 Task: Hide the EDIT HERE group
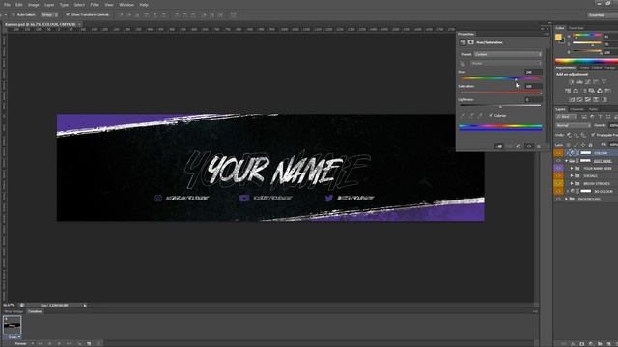[558, 161]
